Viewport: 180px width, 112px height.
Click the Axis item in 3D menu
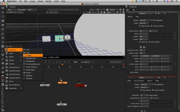[x=14, y=46]
